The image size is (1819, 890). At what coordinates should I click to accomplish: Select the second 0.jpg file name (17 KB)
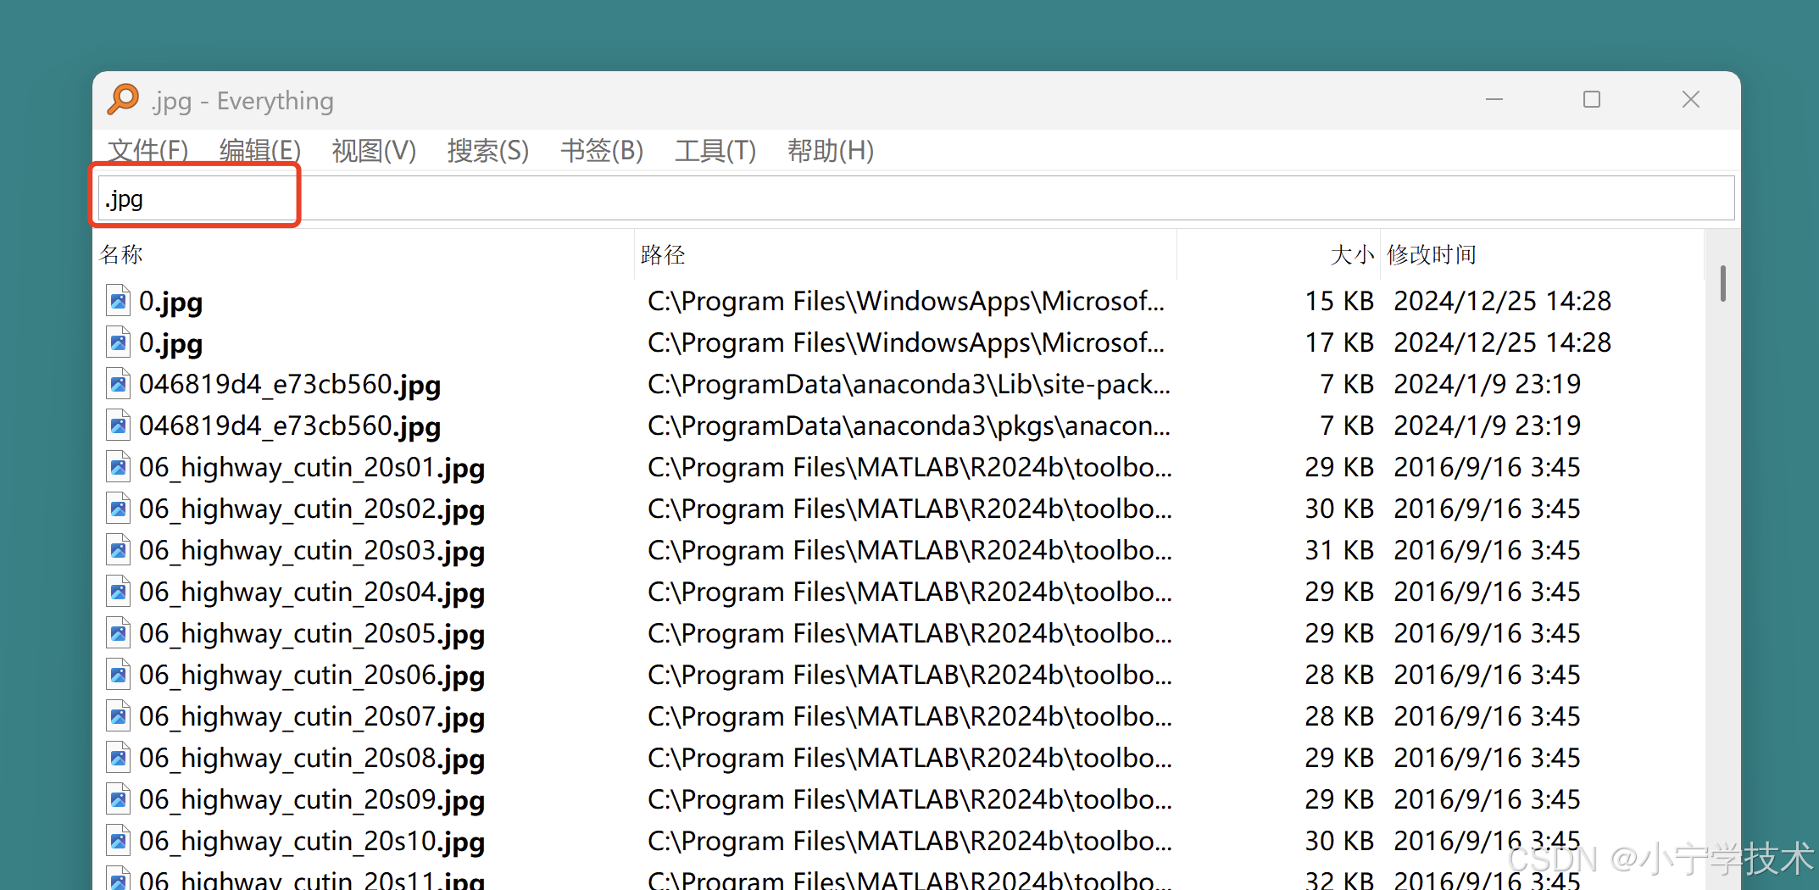[x=171, y=343]
